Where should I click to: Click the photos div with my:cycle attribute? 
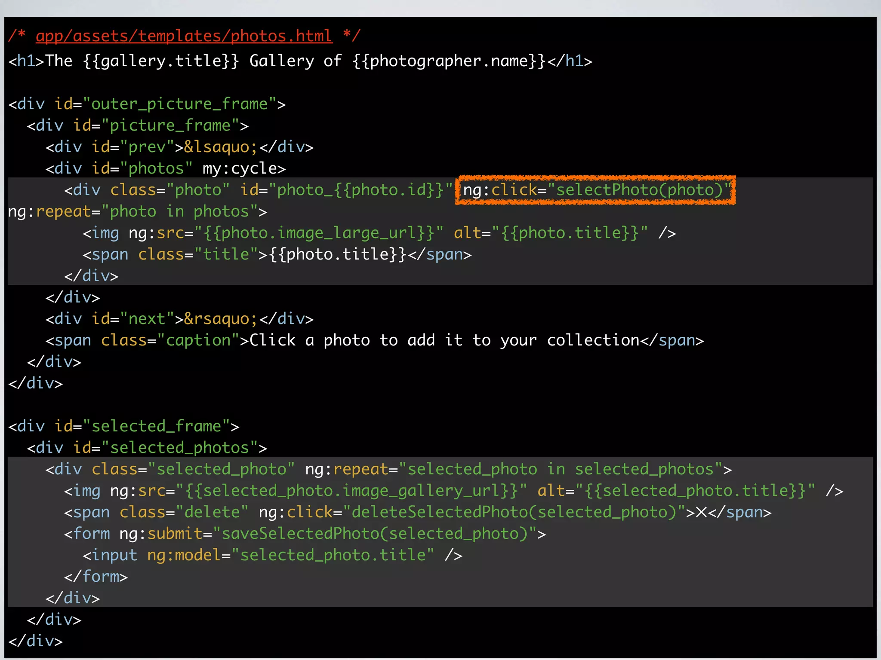pos(166,168)
